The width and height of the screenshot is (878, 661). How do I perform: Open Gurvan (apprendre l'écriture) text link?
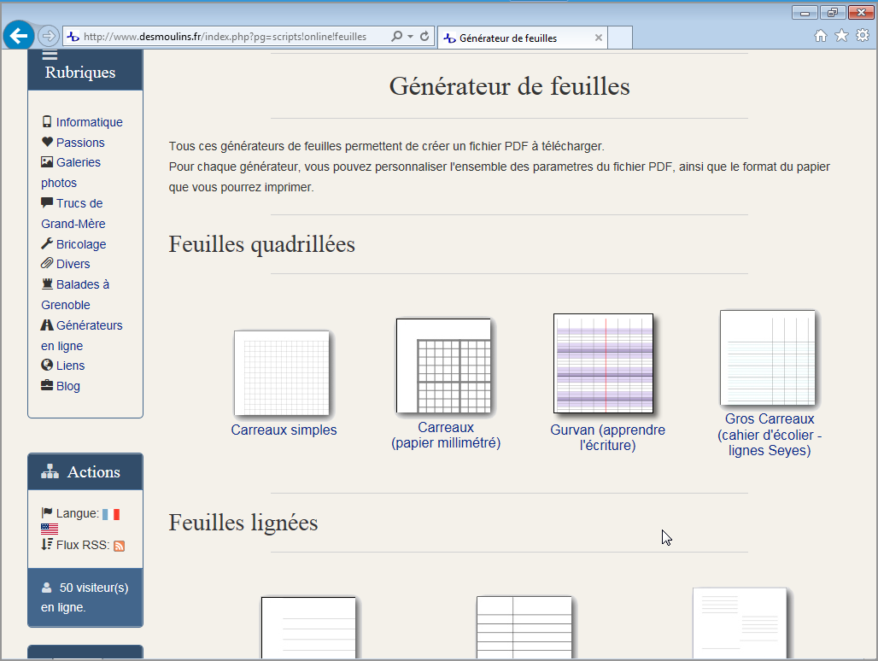607,438
